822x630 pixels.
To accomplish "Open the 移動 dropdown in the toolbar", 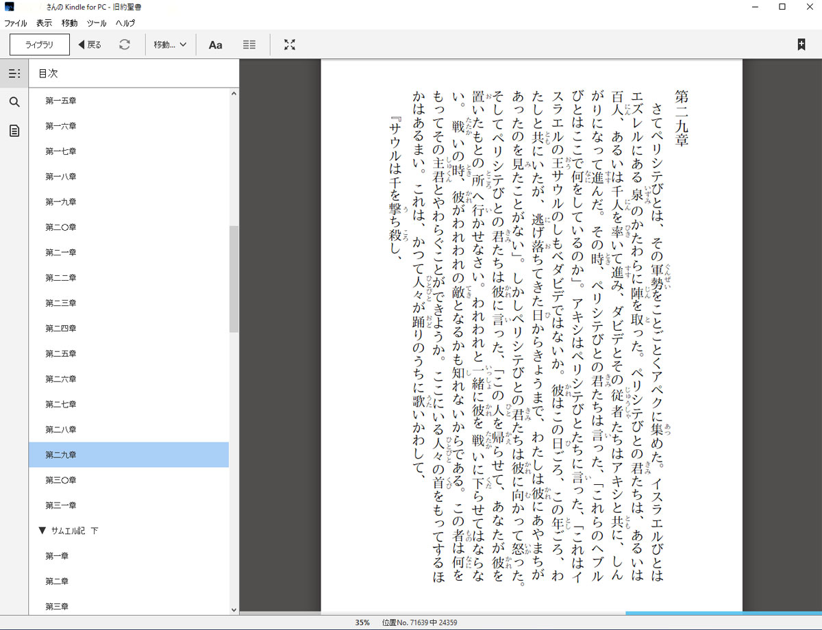I will 170,45.
